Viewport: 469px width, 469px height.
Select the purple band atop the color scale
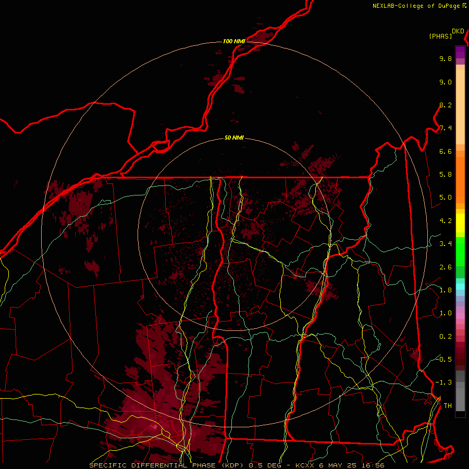pos(460,52)
